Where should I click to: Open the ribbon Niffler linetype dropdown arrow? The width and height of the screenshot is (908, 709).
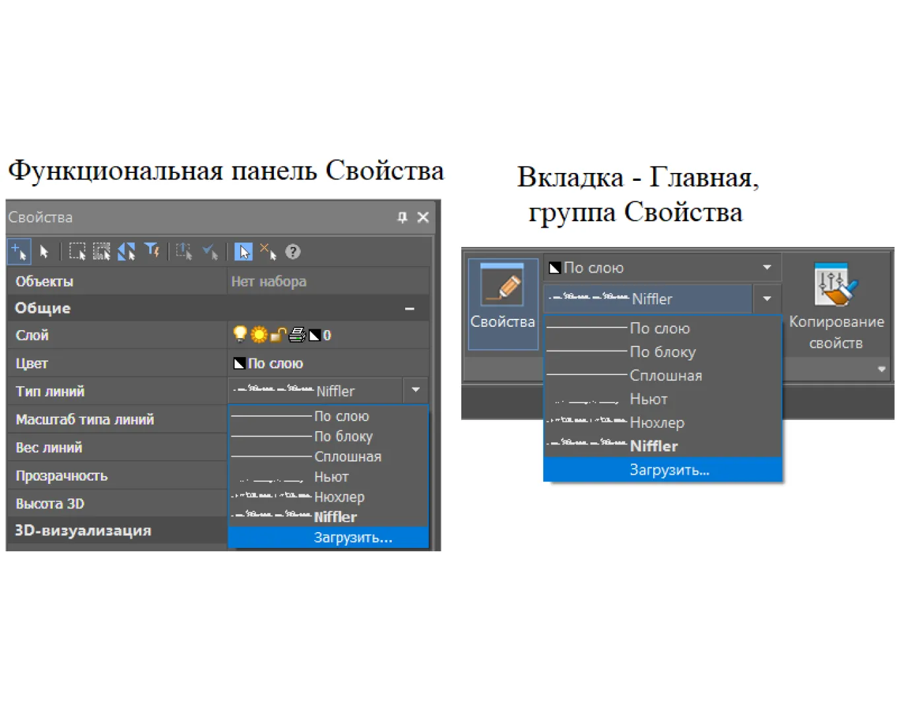[767, 299]
